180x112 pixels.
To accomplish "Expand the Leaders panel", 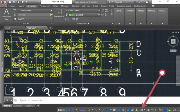I will pyautogui.click(x=130, y=16).
